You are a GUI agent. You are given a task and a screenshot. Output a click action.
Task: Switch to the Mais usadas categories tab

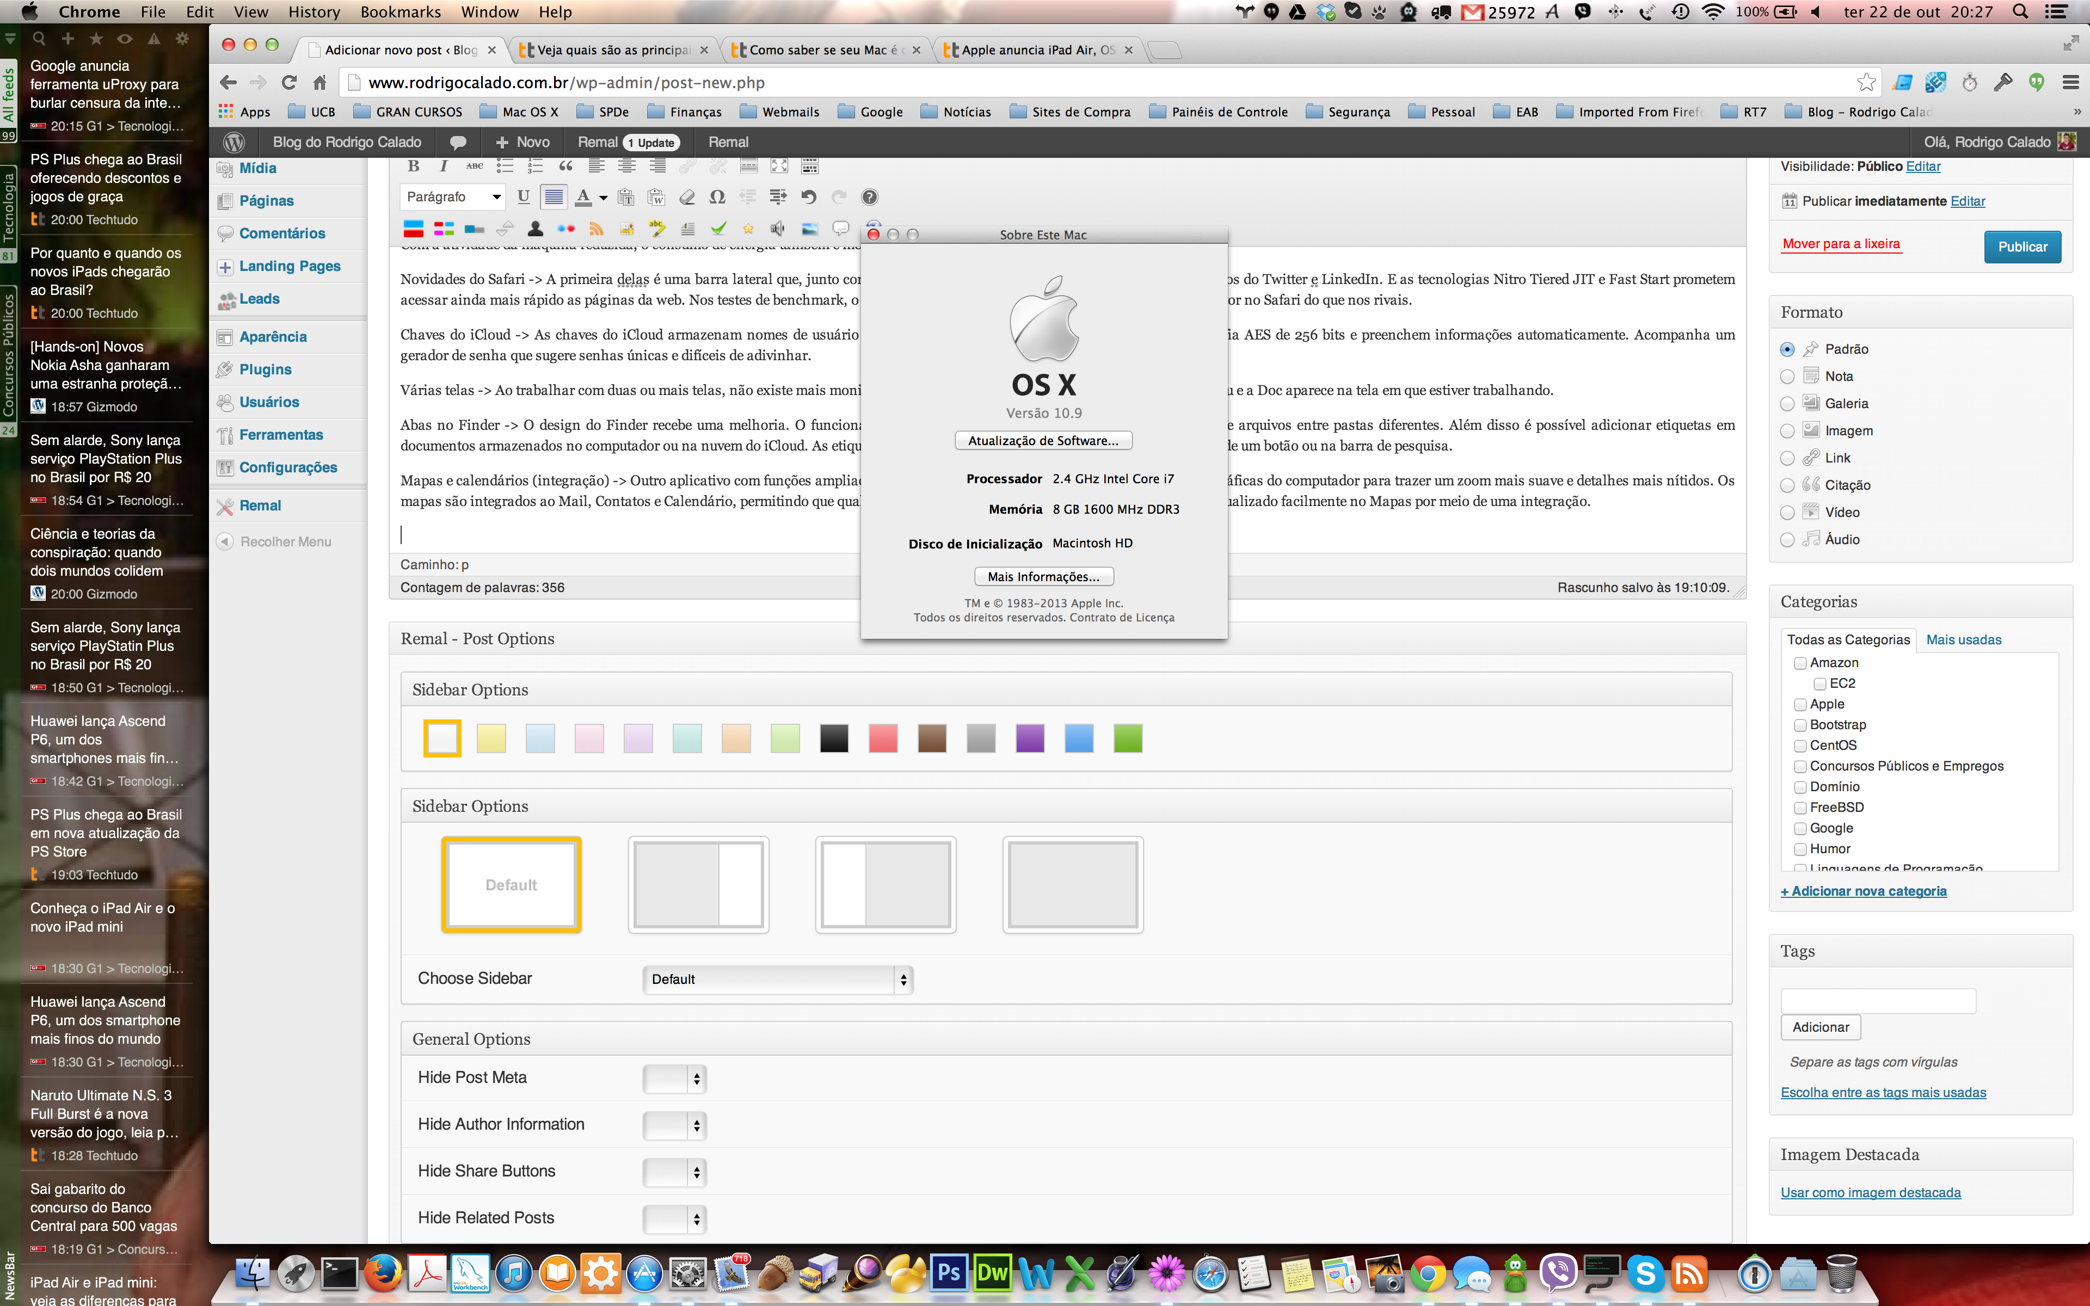coord(1963,640)
